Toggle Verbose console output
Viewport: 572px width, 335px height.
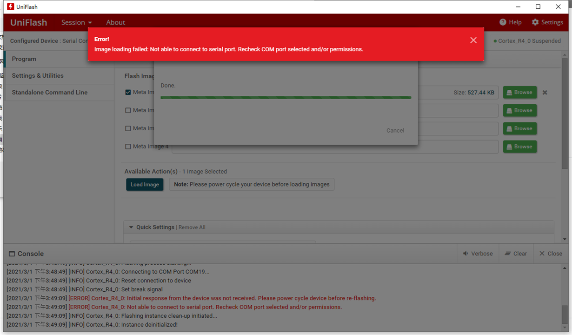coord(478,254)
